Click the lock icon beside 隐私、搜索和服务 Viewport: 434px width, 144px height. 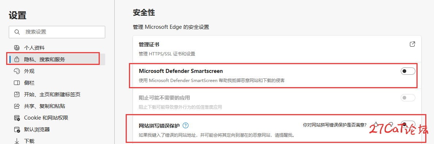pos(17,59)
